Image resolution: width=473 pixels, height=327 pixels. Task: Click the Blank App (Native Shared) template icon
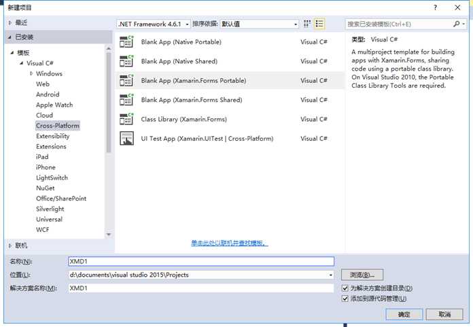pos(126,61)
